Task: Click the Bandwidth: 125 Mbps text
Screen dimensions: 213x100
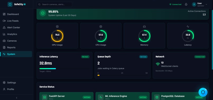Action: point(164,71)
